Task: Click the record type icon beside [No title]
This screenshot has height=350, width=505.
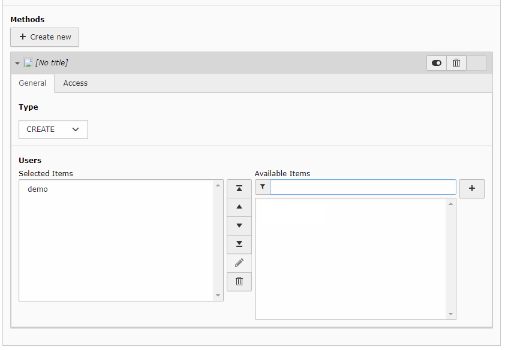Action: click(x=28, y=63)
